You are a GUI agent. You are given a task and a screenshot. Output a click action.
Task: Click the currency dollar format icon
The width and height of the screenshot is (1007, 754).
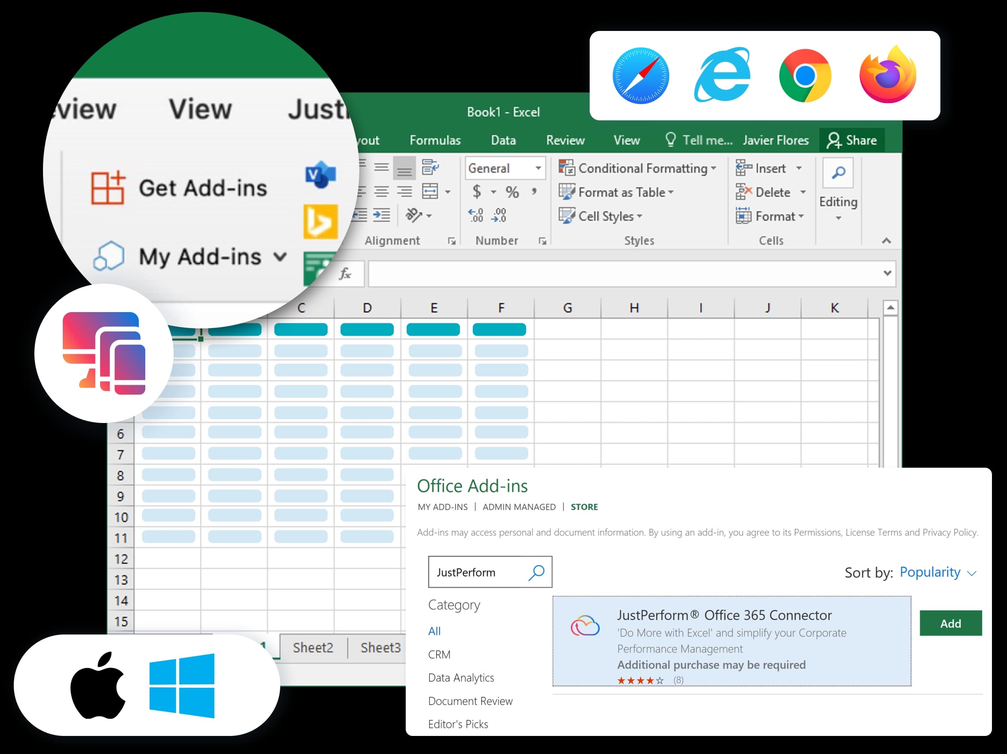477,192
